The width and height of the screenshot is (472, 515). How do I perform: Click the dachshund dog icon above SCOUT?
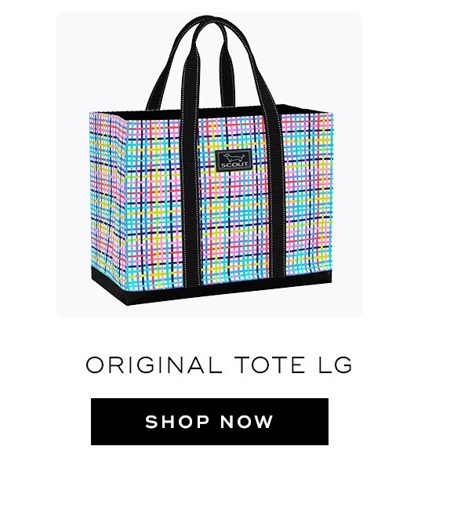234,158
